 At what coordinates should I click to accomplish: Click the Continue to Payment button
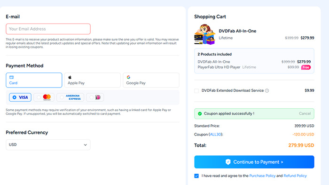tap(254, 162)
